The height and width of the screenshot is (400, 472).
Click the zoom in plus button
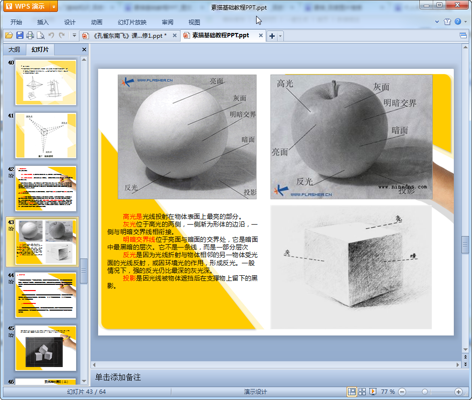pos(459,392)
